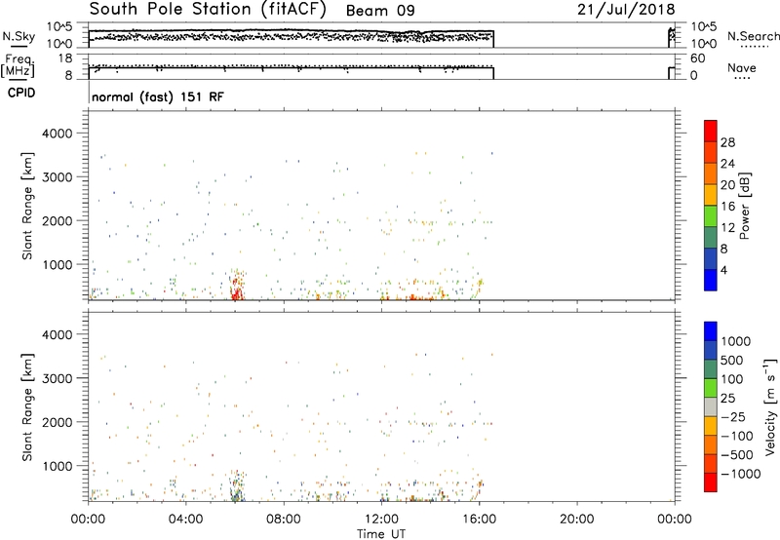The width and height of the screenshot is (780, 540).
Task: Pick the red bottom segment of Velocity colorbar
Action: click(x=711, y=482)
